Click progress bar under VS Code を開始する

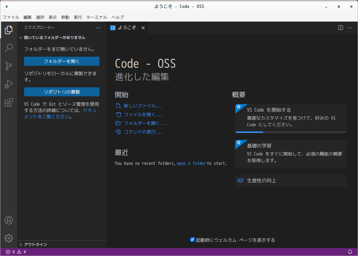tap(291, 132)
